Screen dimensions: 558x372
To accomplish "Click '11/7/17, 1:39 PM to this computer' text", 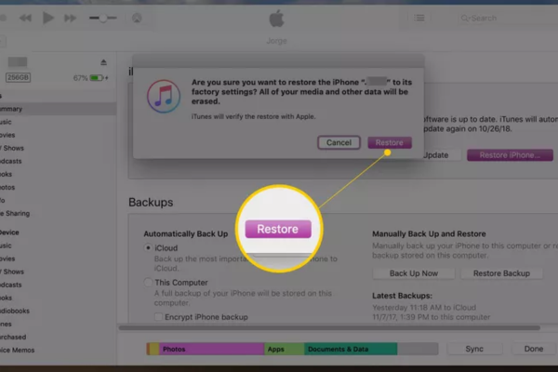I will pyautogui.click(x=431, y=317).
